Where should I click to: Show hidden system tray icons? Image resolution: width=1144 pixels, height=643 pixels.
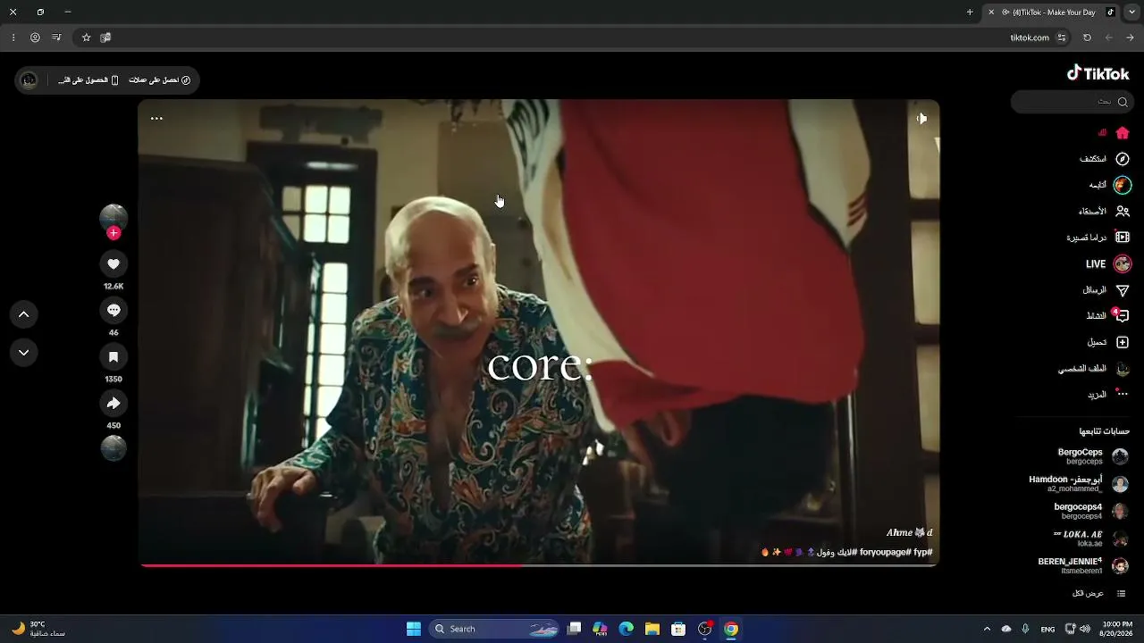tap(987, 629)
